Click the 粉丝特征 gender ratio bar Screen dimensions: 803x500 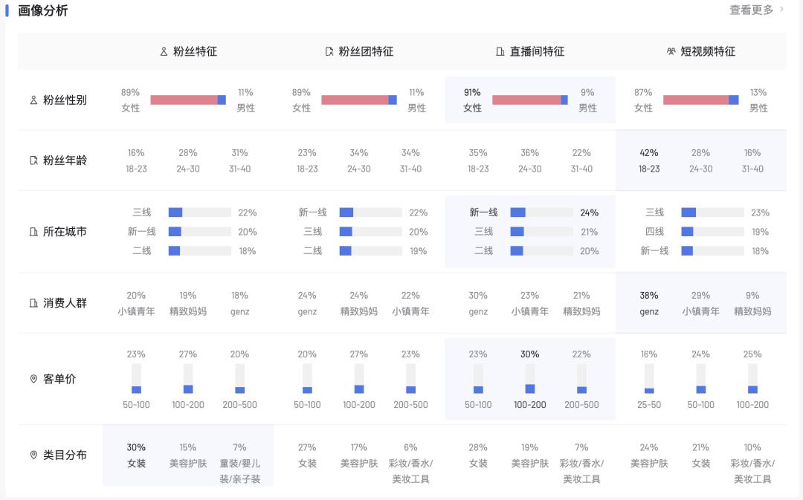click(x=187, y=100)
